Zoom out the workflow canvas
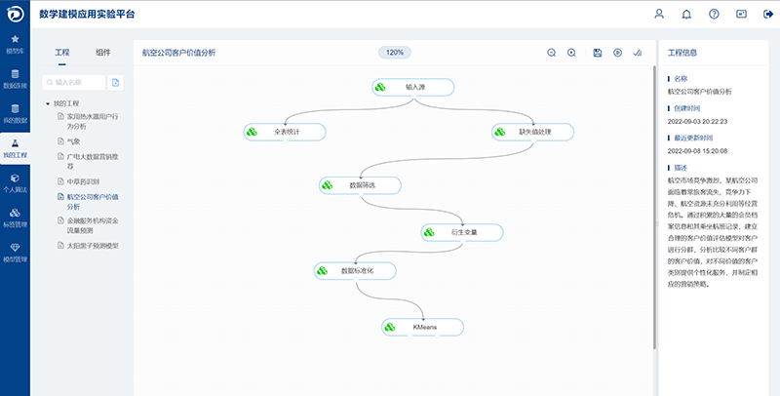 (x=551, y=53)
